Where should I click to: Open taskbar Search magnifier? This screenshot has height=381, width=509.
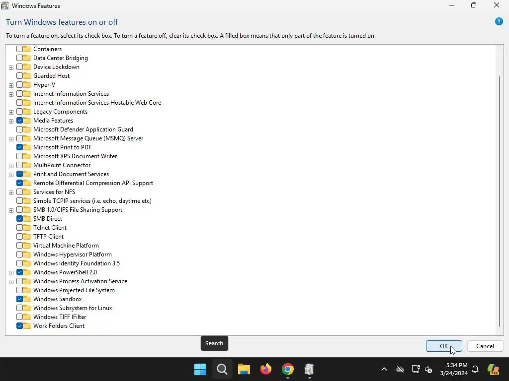(222, 369)
